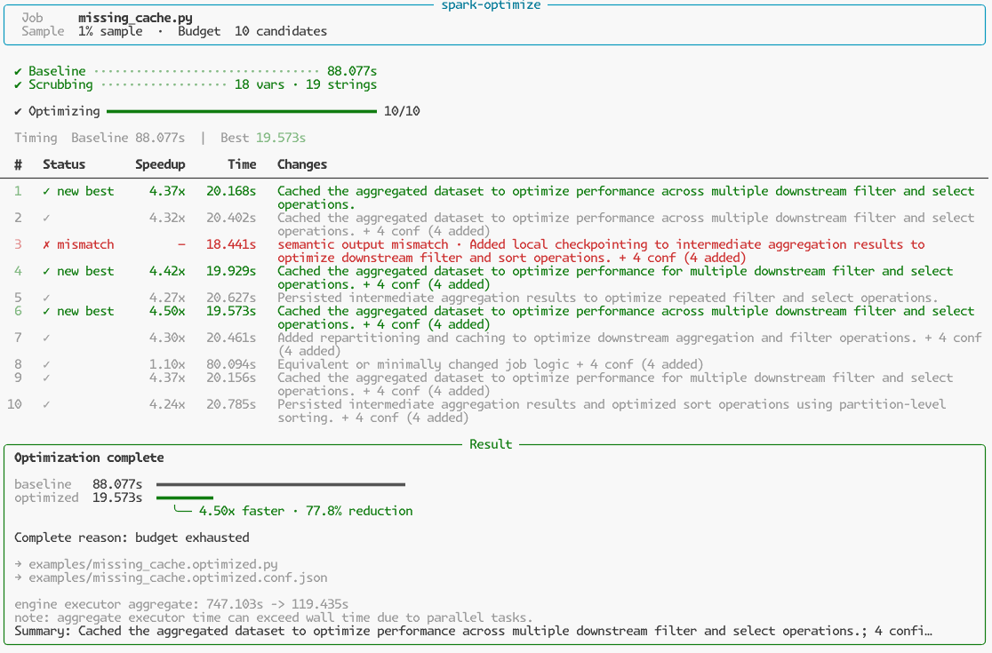Select the 'new best' status in row 6

85,311
